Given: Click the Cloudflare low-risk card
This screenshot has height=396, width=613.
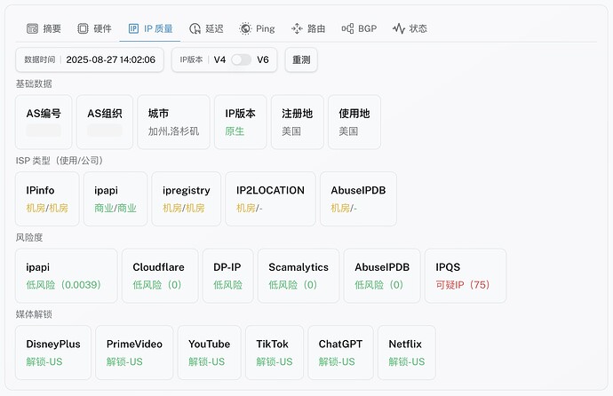Looking at the screenshot, I should coord(158,275).
